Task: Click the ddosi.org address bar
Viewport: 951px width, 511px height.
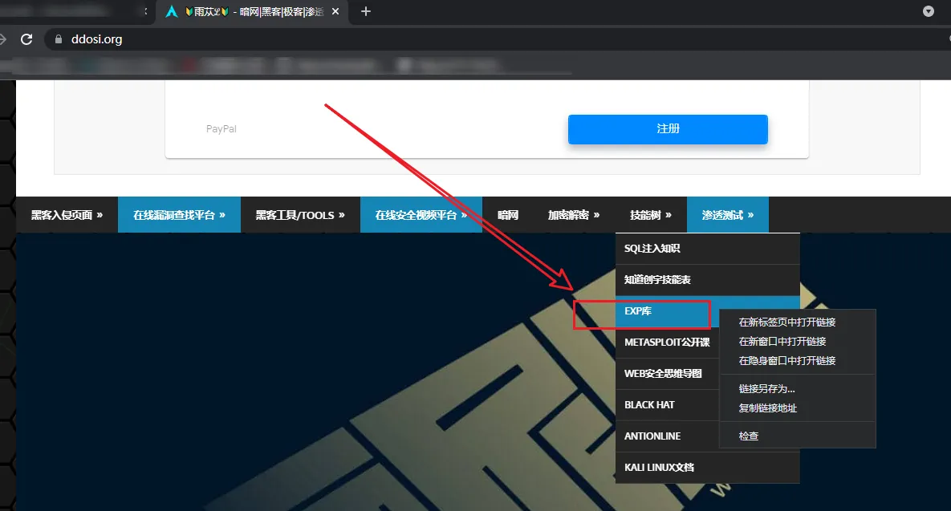Action: (x=498, y=39)
